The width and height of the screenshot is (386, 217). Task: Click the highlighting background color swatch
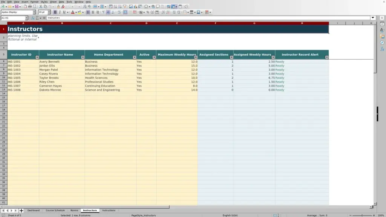tap(80, 12)
